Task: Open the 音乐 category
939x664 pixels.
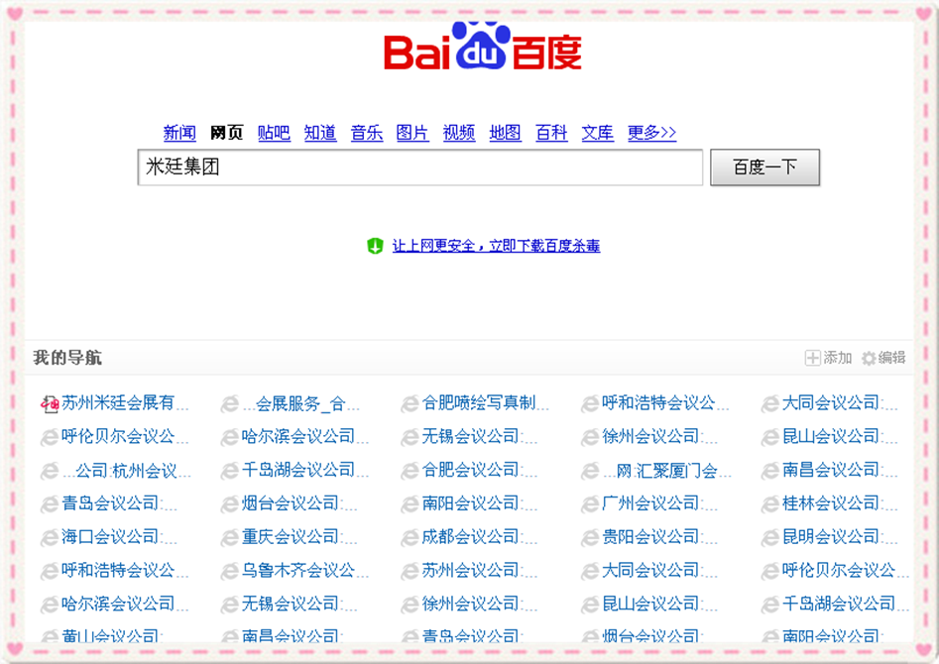Action: 367,133
